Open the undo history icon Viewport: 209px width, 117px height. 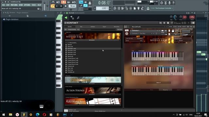pos(162,3)
